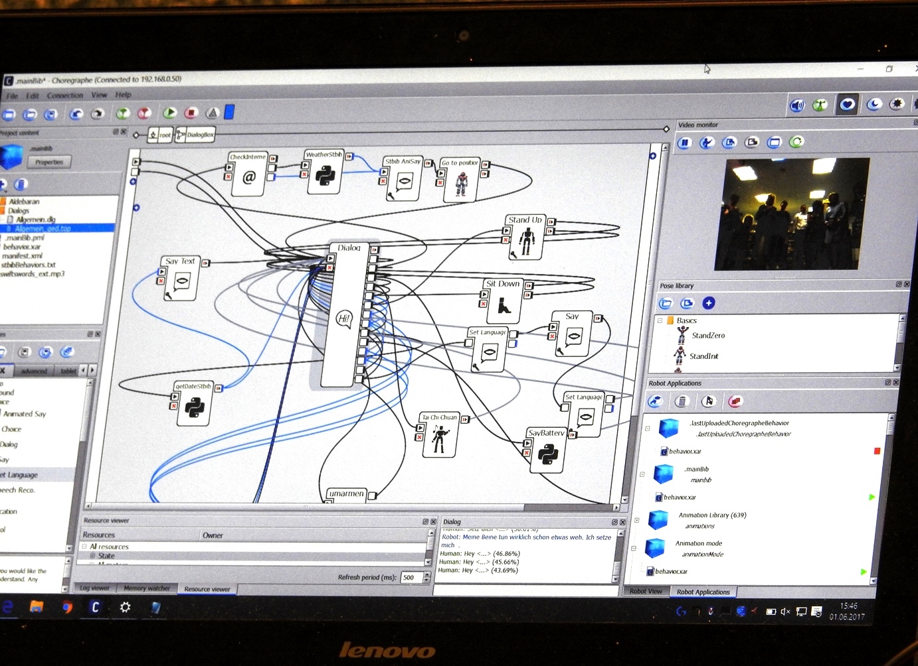Click the root breadcrumb button

point(160,135)
